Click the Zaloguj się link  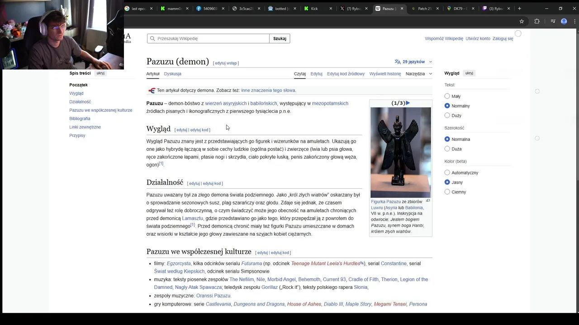[x=503, y=38]
